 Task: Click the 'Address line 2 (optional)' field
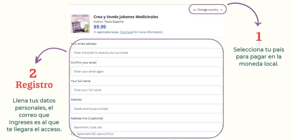click(x=146, y=127)
